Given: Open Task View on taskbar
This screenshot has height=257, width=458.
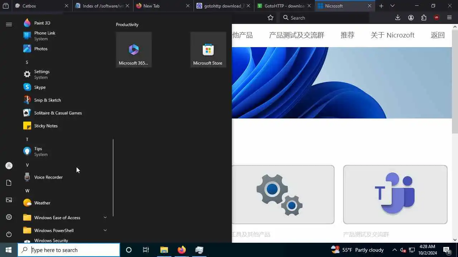Looking at the screenshot, I should click(x=146, y=250).
